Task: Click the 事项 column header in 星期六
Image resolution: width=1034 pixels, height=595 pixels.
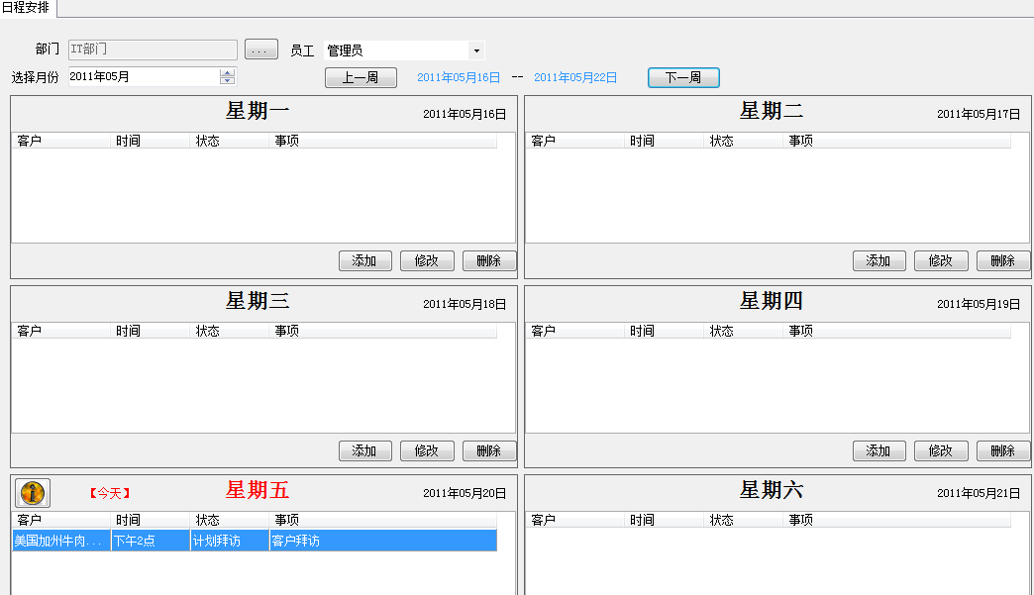Action: pos(897,520)
